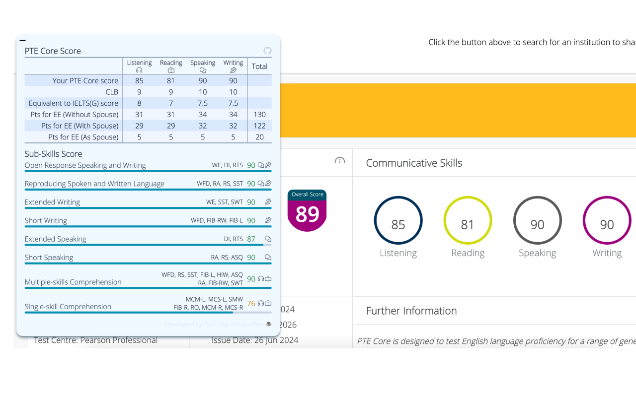
Task: Collapse the PTE Core Score panel
Action: tap(23, 40)
